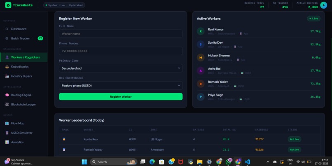Click Ramesh Yadav's avatar in Active Workers
Viewport: 332px width, 166px height.
[201, 84]
